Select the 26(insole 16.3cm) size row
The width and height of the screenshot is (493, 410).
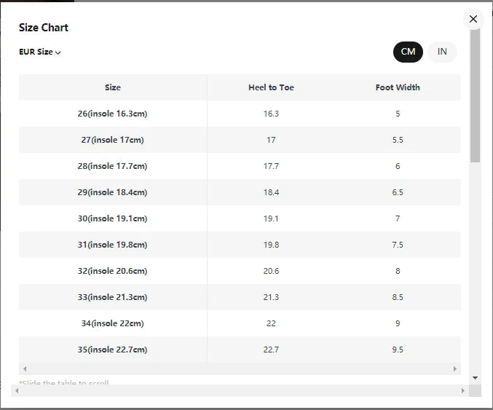(240, 114)
